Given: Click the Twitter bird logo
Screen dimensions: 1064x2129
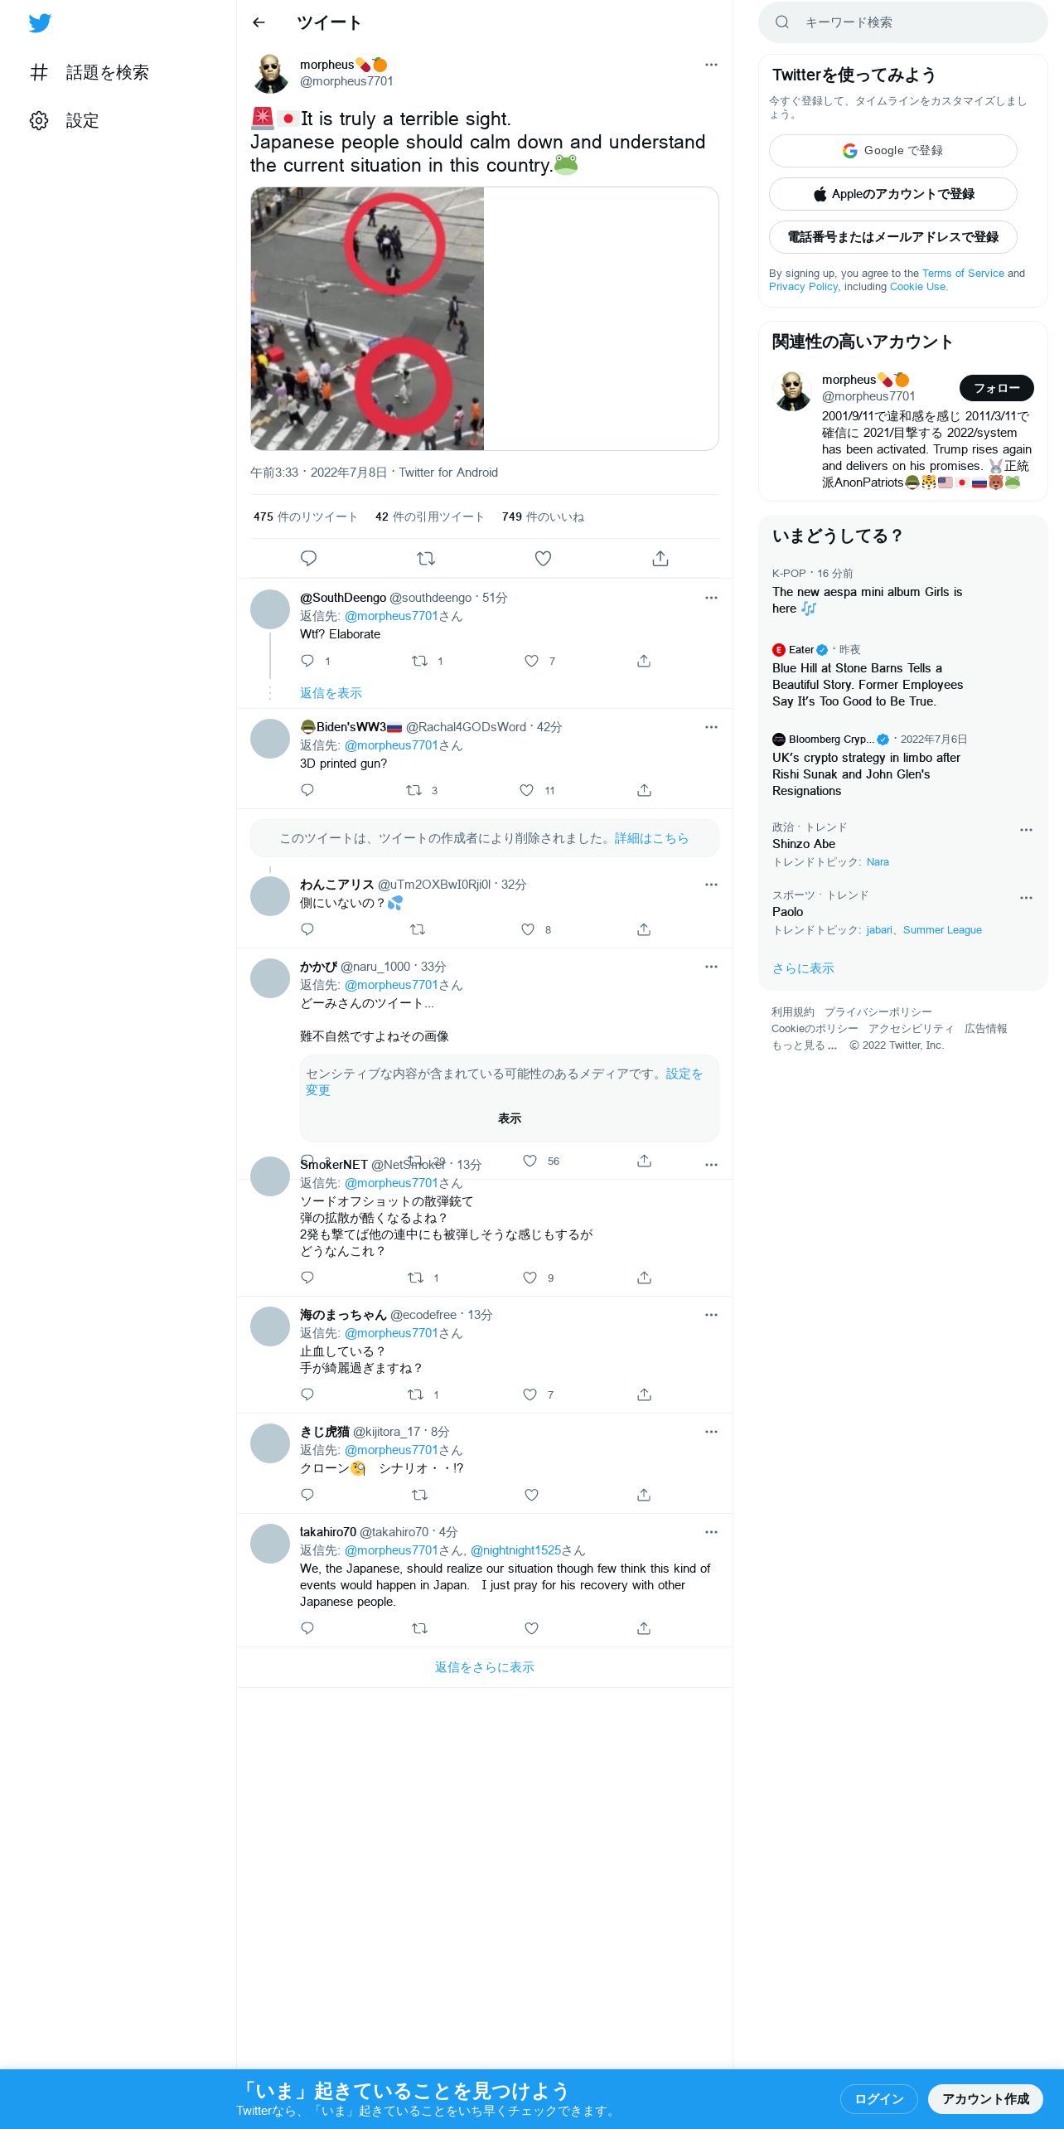Looking at the screenshot, I should point(40,23).
